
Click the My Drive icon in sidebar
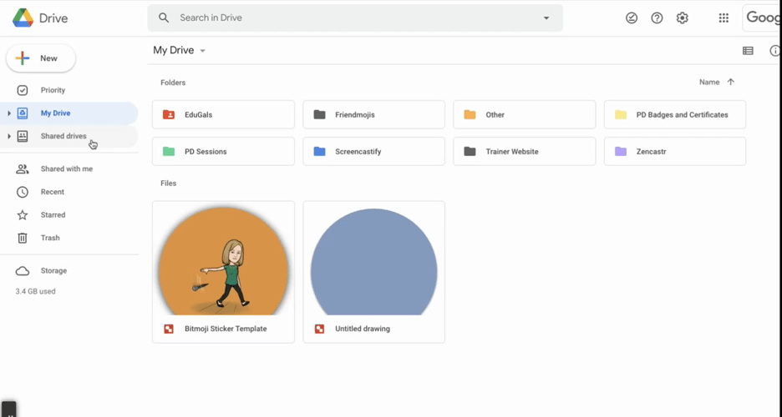tap(23, 113)
